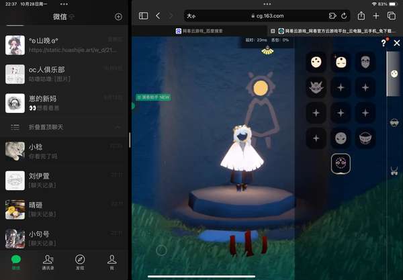This screenshot has width=403, height=280.
Task: Open chat with 刘伊萱
Action: click(64, 181)
